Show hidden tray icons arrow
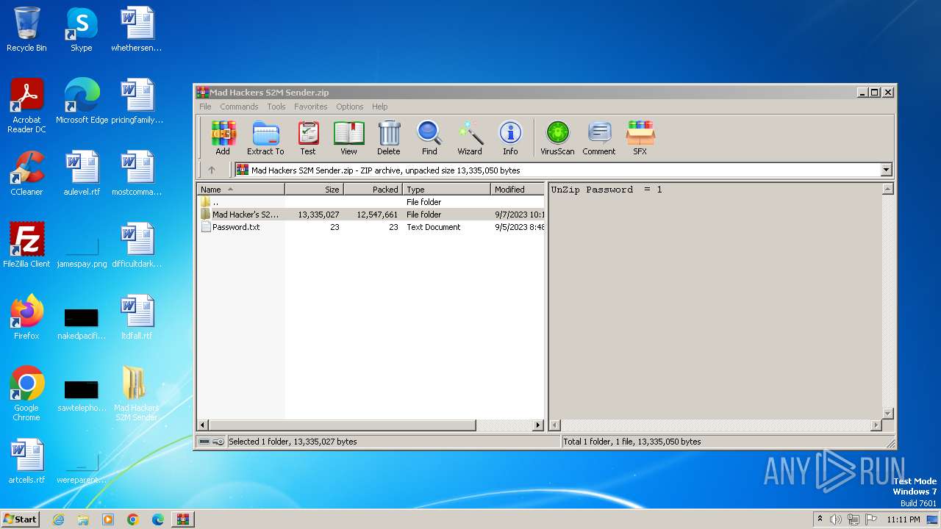The width and height of the screenshot is (941, 529). click(x=820, y=519)
